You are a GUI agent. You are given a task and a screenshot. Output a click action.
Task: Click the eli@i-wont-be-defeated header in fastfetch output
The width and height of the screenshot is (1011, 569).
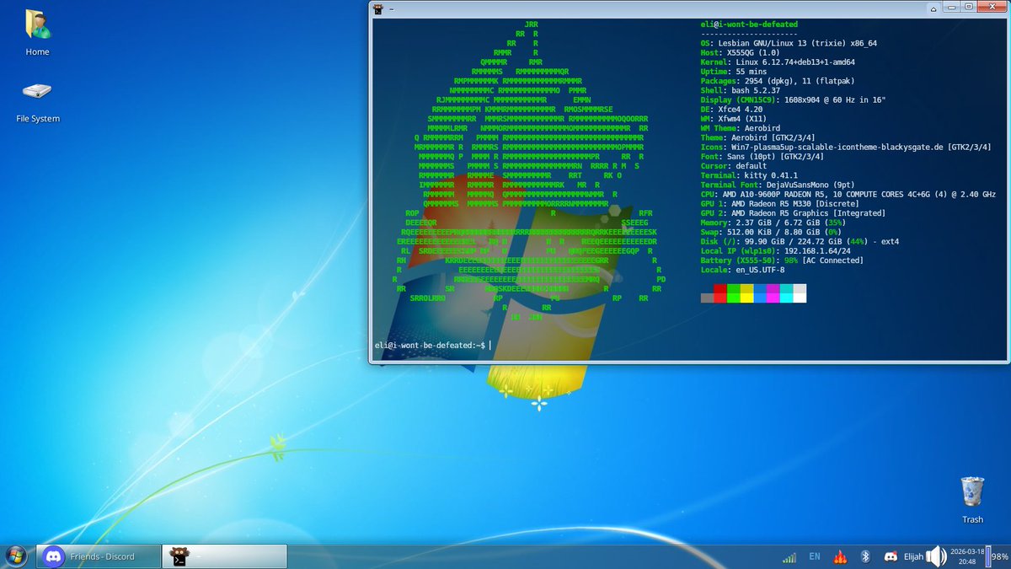pos(749,25)
